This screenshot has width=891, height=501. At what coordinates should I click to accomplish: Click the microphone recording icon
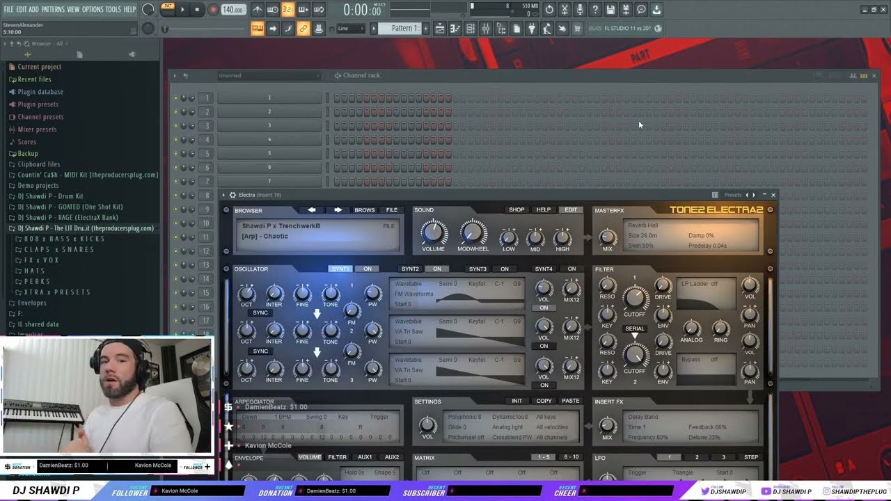pyautogui.click(x=580, y=9)
